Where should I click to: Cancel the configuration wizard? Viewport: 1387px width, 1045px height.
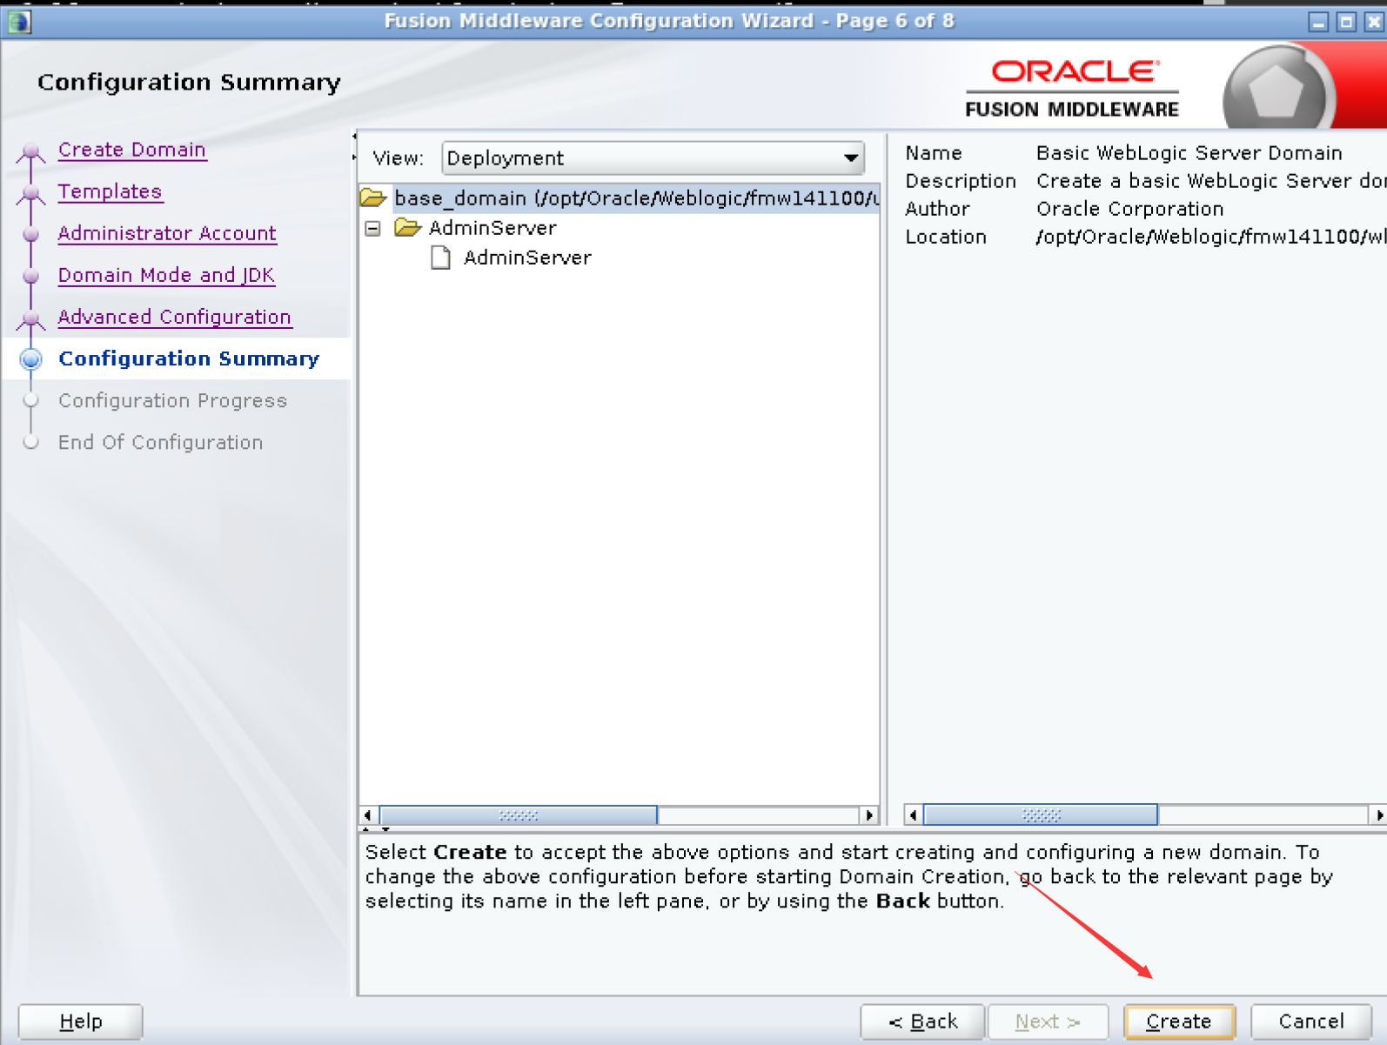click(1311, 1022)
